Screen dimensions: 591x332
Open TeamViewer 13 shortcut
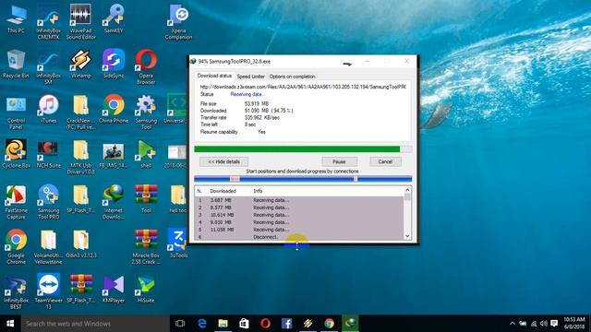[x=49, y=291]
